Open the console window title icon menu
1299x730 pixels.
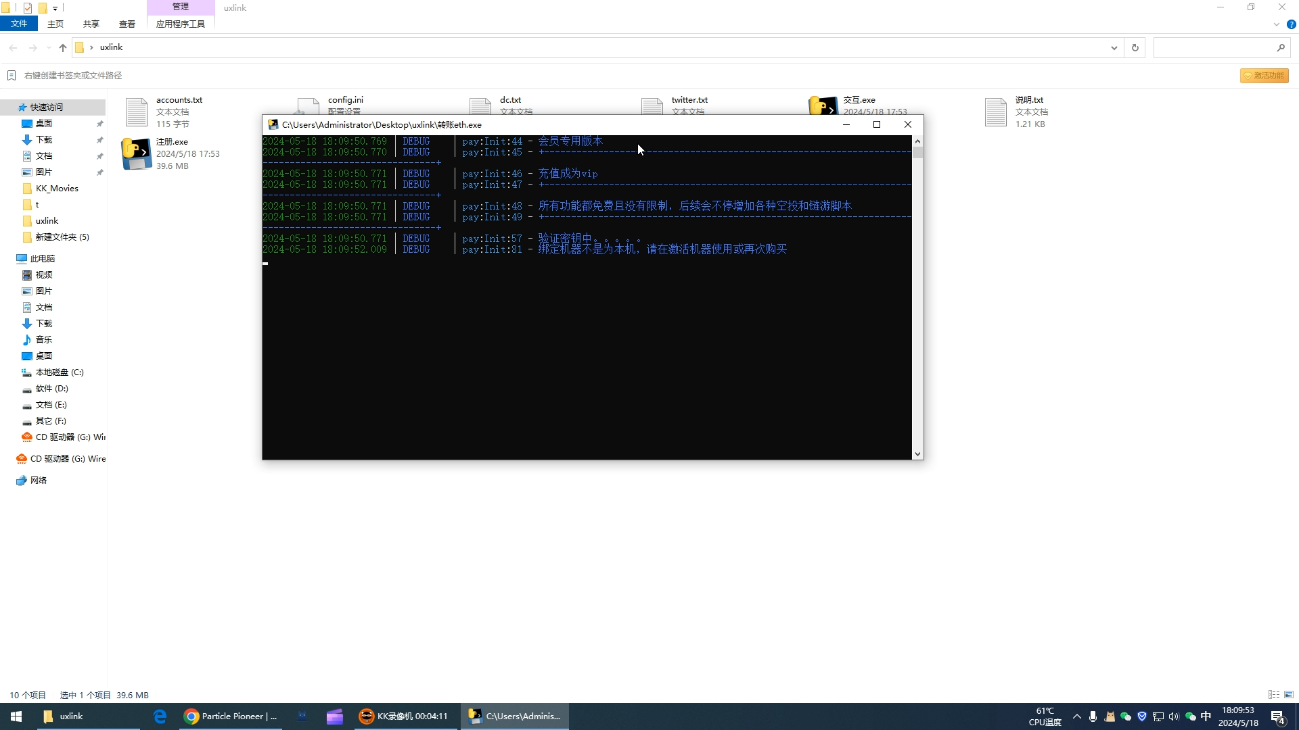pos(273,124)
